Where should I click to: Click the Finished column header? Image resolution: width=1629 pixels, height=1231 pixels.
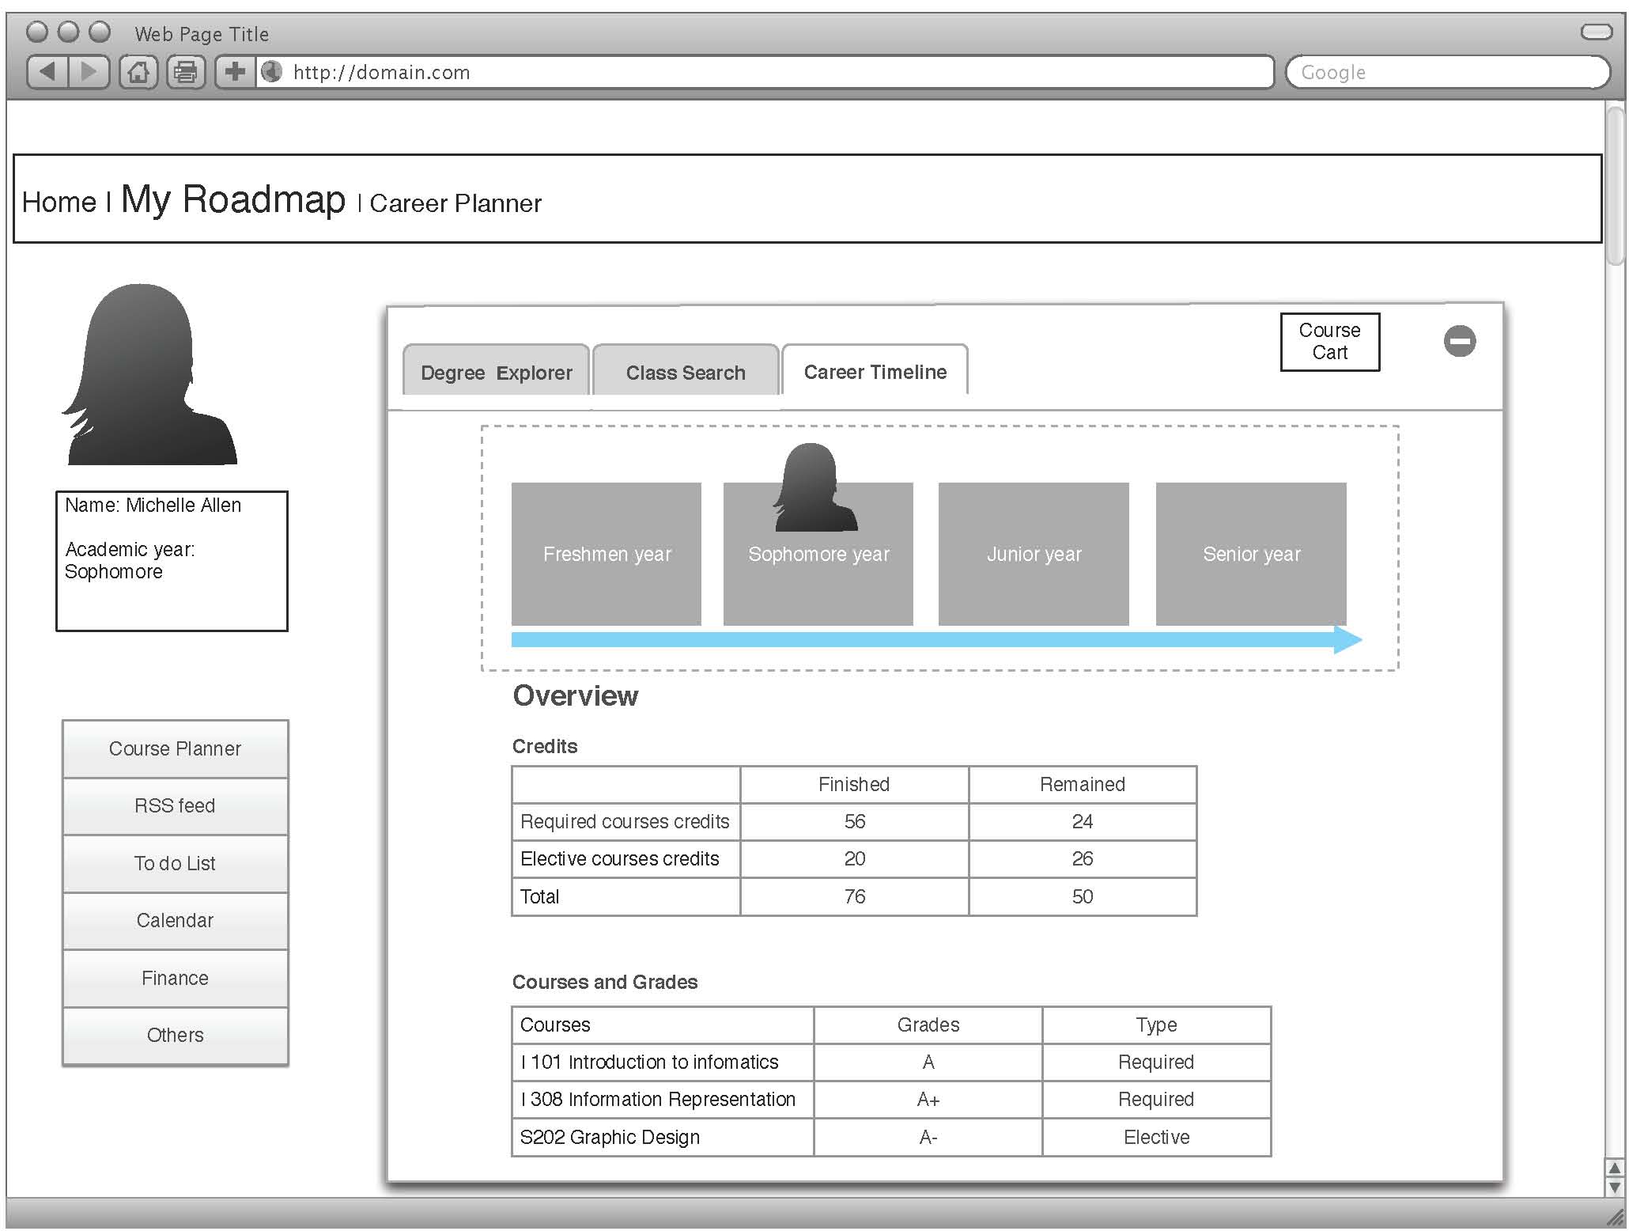coord(854,784)
